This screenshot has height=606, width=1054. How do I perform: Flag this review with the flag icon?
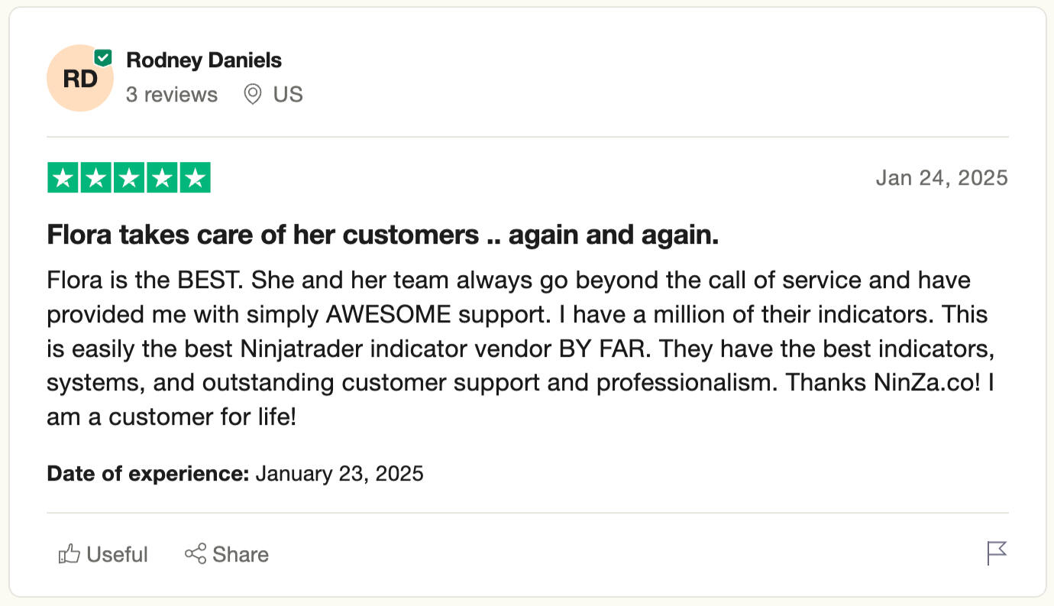click(x=997, y=553)
